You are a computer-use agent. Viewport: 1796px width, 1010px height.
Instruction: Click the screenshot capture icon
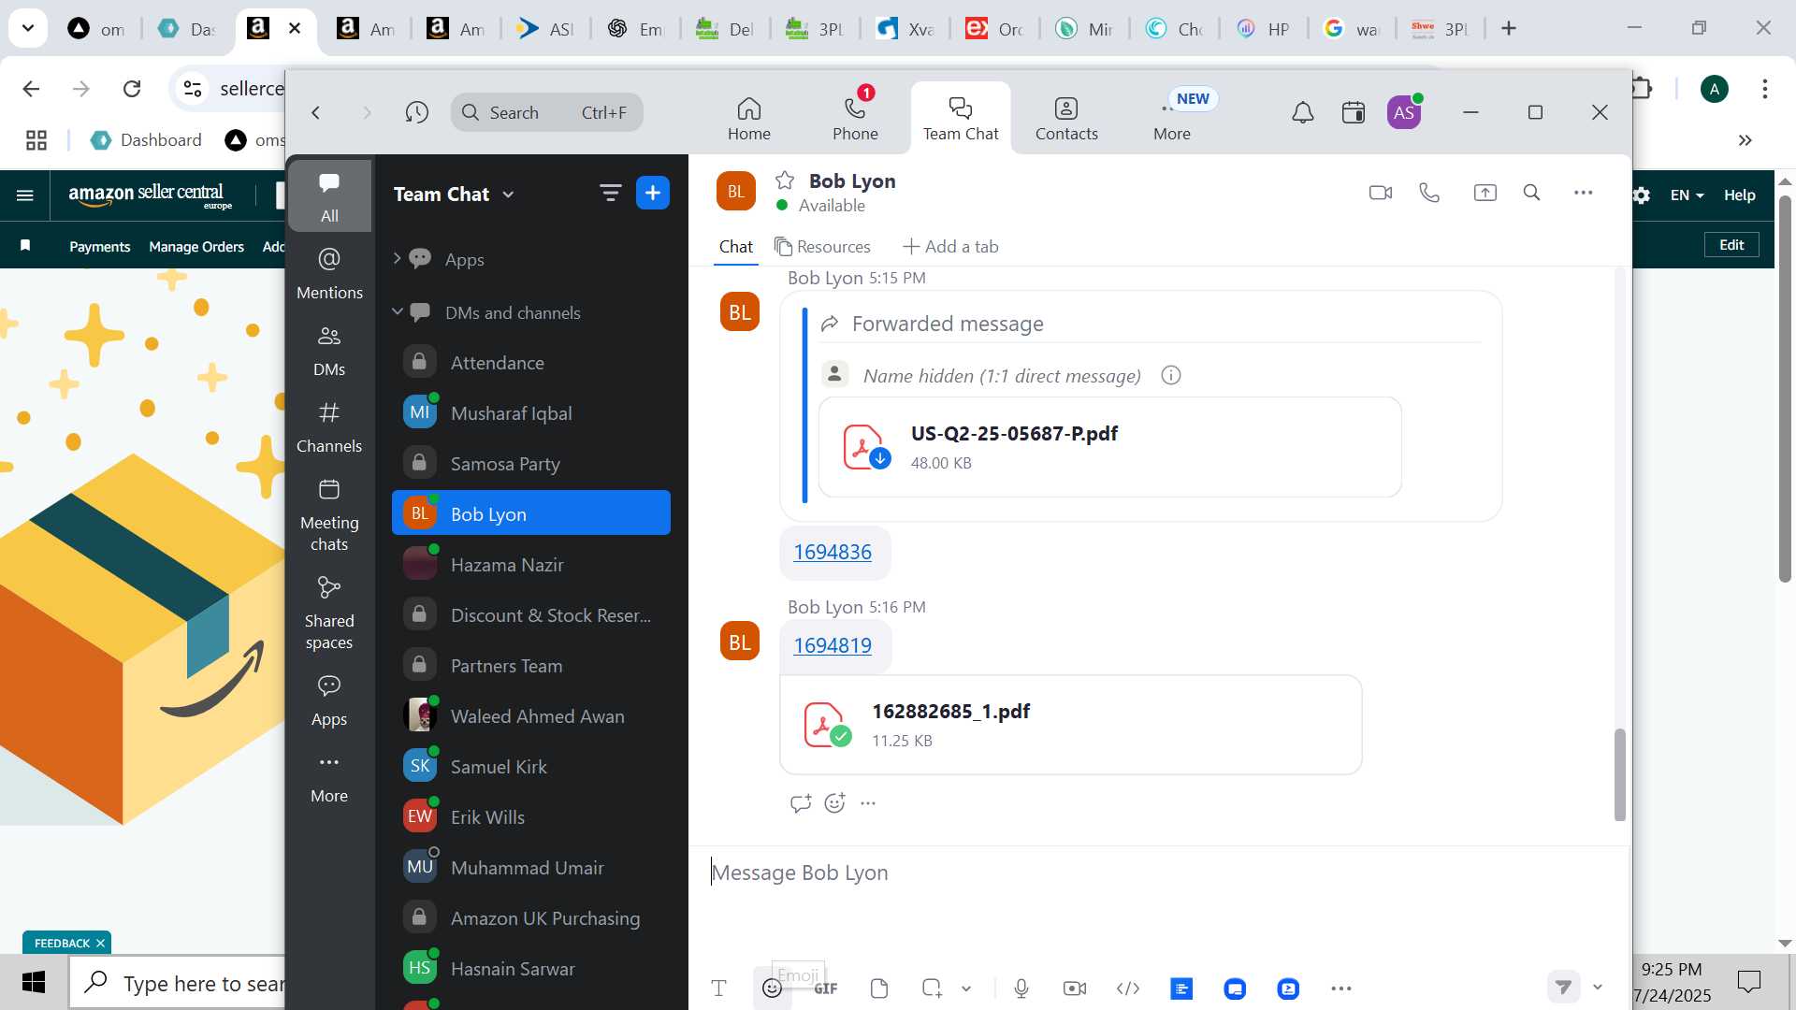[931, 988]
